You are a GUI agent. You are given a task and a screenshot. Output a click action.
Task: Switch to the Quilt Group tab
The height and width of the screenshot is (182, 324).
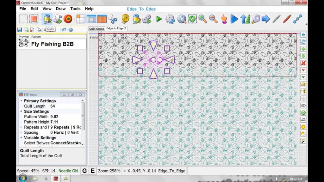click(x=96, y=28)
